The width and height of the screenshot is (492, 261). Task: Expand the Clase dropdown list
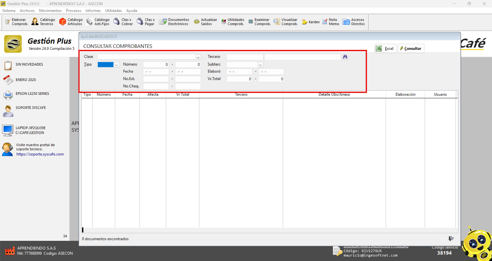coord(198,57)
